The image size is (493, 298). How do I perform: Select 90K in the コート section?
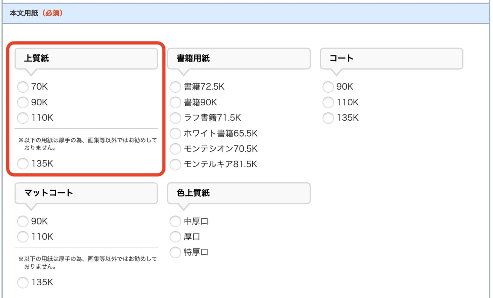(328, 87)
